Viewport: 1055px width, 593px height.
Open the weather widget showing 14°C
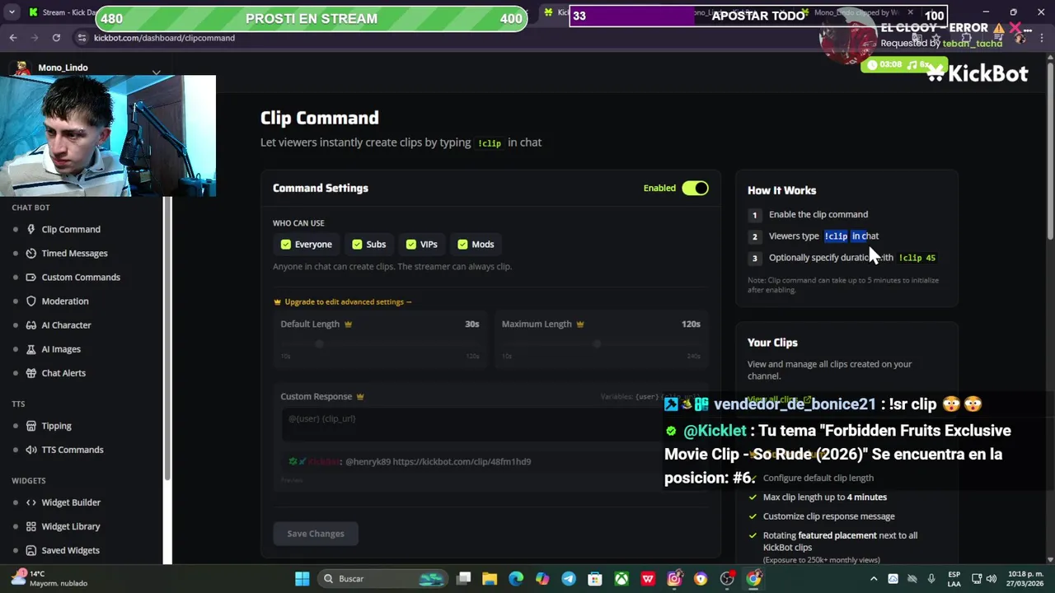49,578
